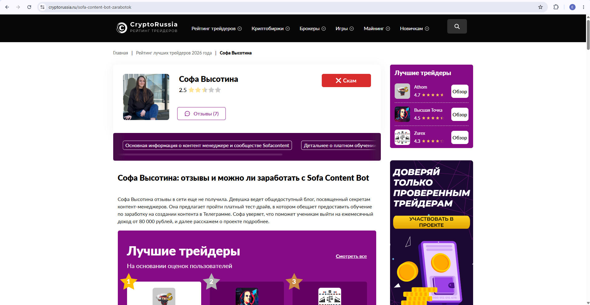Viewport: 590px width, 305px height.
Task: Click the browser forward arrow
Action: pos(18,7)
